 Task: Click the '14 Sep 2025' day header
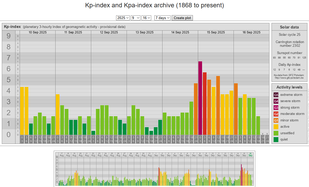pyautogui.click(x=180, y=32)
